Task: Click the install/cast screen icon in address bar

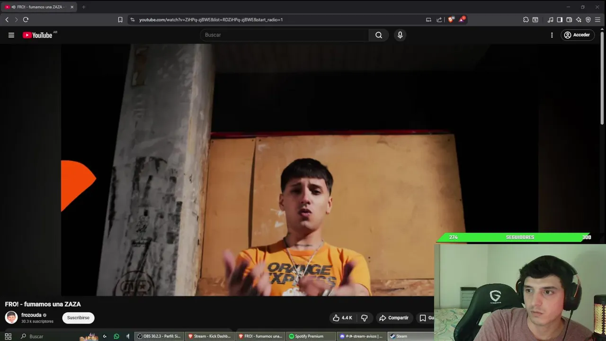Action: [428, 19]
